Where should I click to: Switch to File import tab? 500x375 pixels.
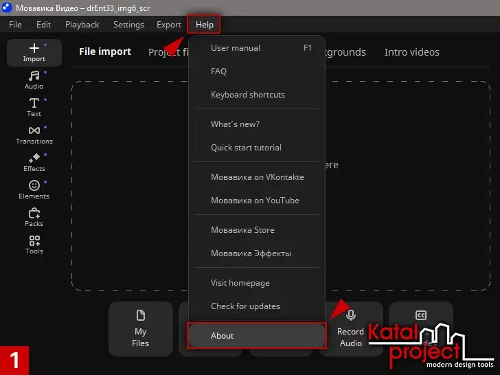coord(105,52)
